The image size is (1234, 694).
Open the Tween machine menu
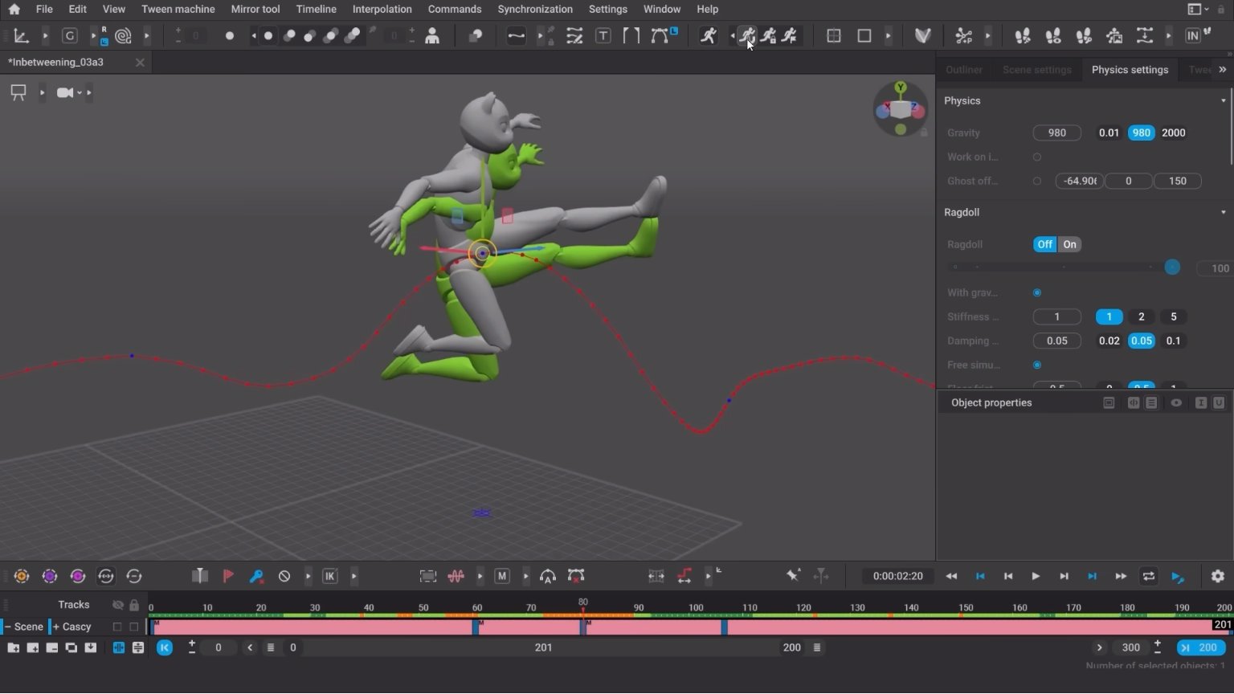tap(178, 10)
